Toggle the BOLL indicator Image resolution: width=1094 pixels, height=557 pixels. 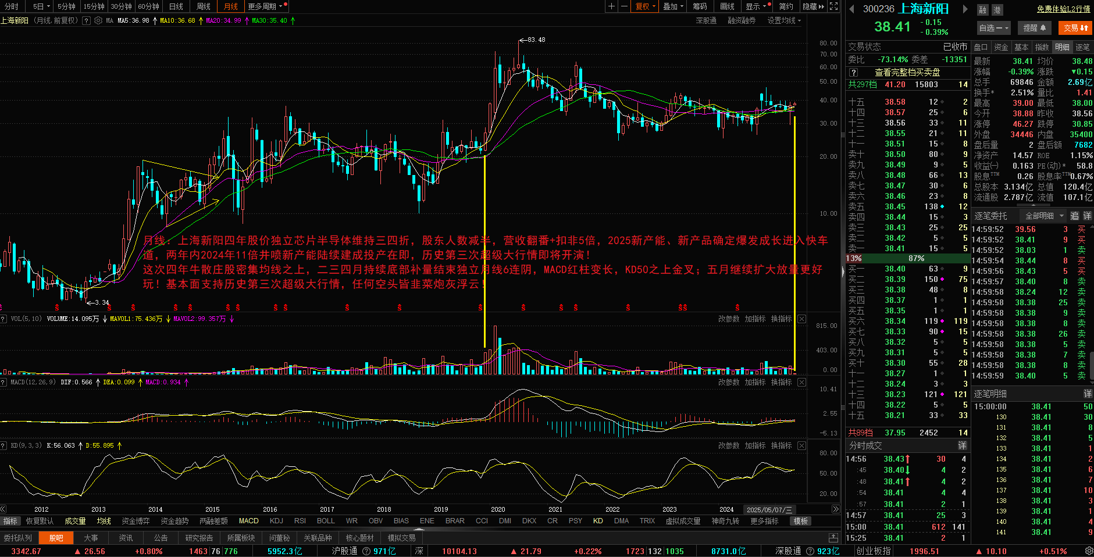pos(326,521)
